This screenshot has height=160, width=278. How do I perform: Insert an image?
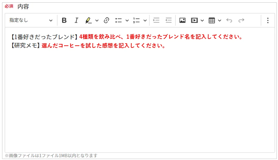pos(182,20)
